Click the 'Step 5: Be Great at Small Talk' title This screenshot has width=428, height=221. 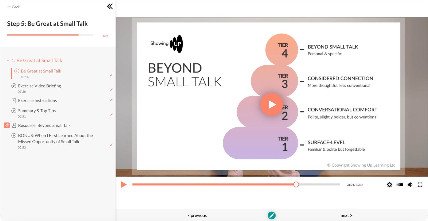click(x=47, y=24)
